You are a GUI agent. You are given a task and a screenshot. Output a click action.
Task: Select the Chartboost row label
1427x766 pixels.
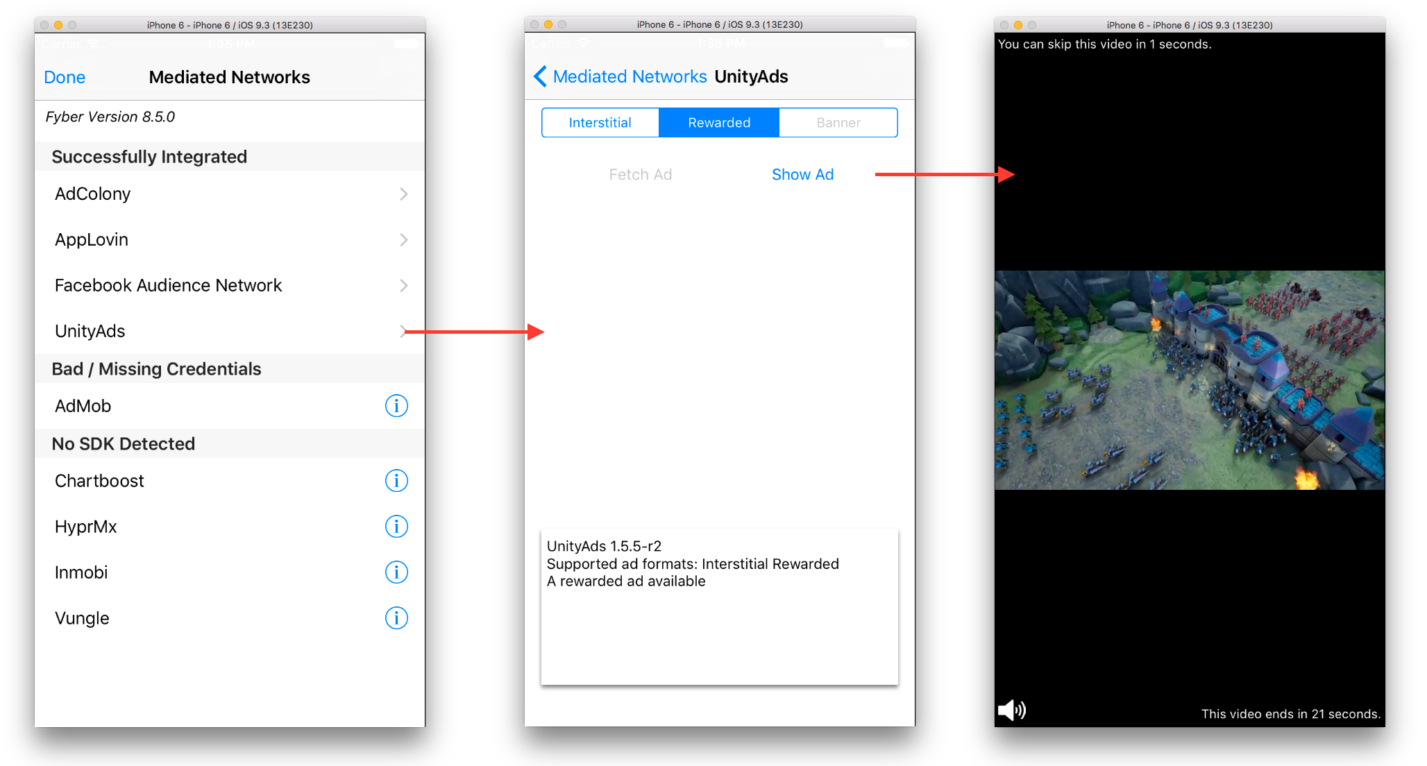coord(99,481)
